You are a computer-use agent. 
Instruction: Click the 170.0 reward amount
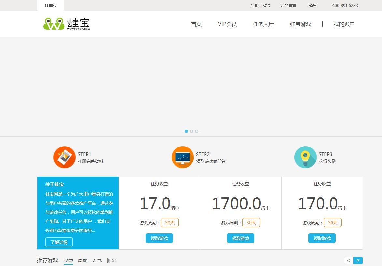pyautogui.click(x=318, y=203)
